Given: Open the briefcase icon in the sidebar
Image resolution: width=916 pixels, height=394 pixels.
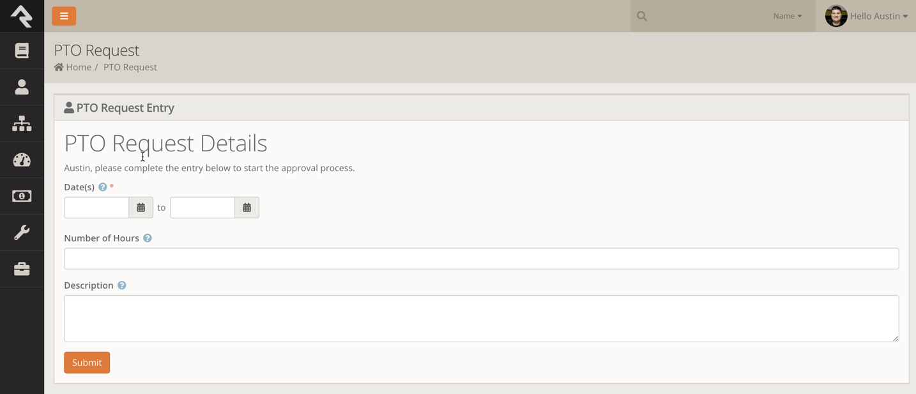Looking at the screenshot, I should [22, 269].
